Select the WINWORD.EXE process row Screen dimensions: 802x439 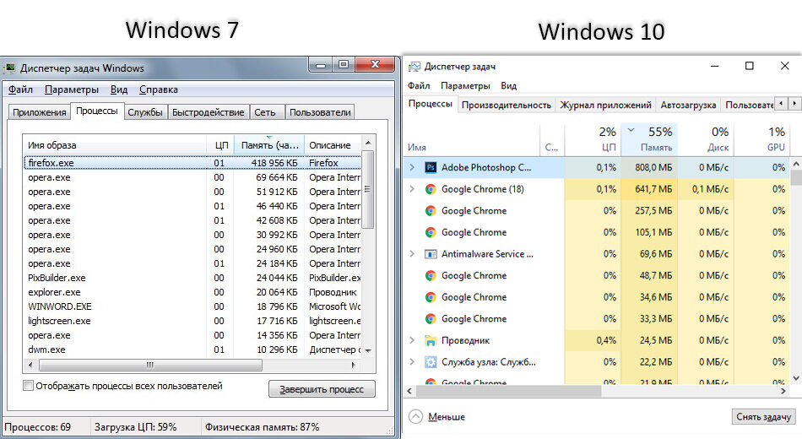pyautogui.click(x=192, y=306)
